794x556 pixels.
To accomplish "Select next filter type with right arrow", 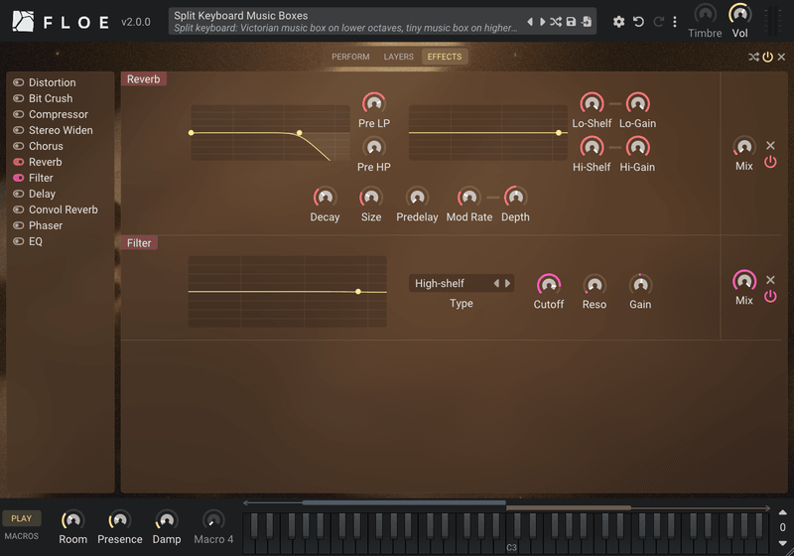I will (507, 283).
